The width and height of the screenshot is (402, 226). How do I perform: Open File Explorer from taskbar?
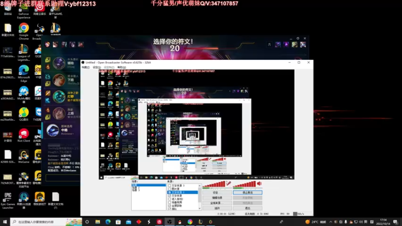click(x=97, y=221)
